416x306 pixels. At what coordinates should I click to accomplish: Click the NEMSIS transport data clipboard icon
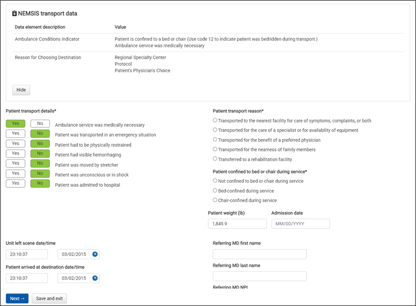pyautogui.click(x=15, y=14)
